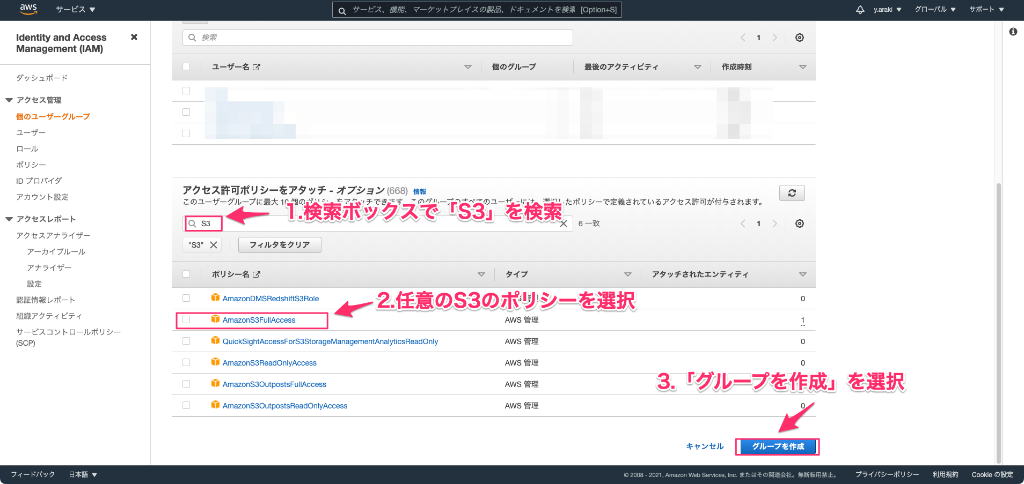The image size is (1024, 484).
Task: Check the second user row checkbox
Action: (x=186, y=112)
